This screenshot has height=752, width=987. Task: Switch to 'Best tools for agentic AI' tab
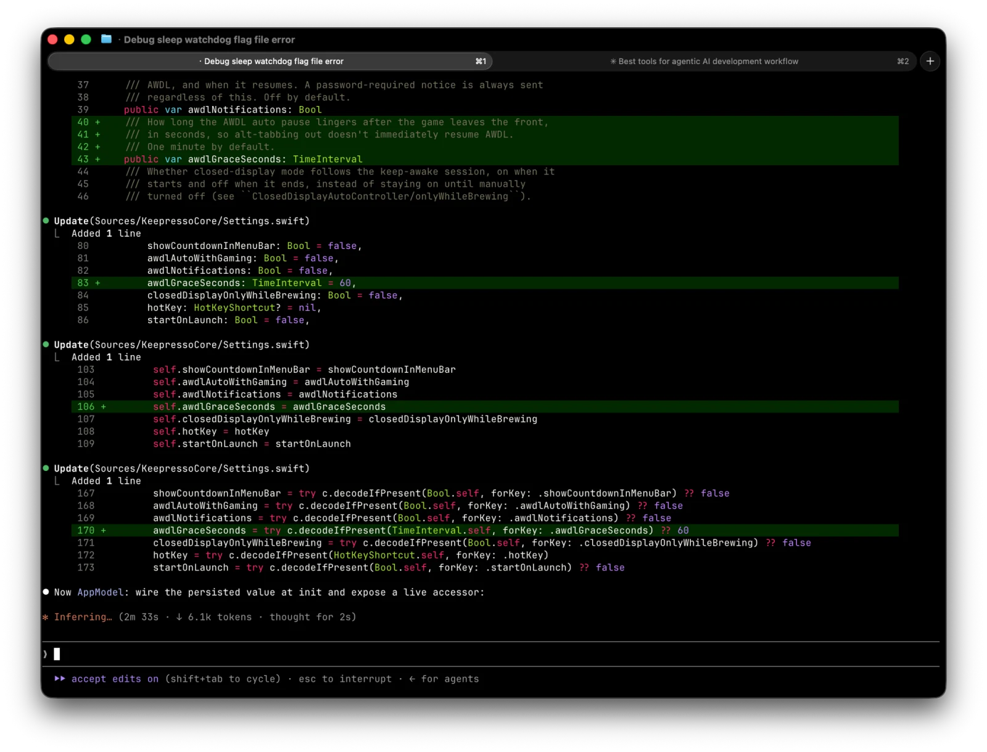[704, 61]
